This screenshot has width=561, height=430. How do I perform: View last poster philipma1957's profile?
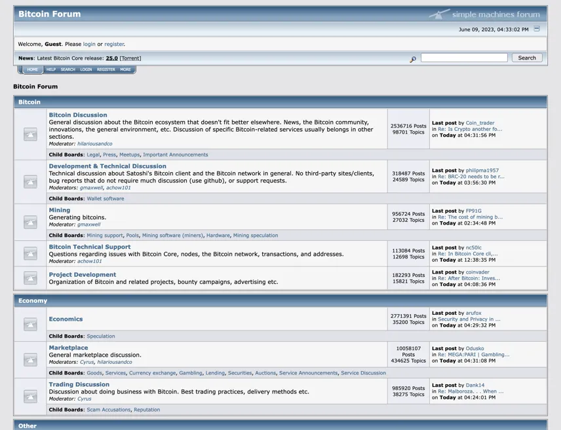click(482, 171)
